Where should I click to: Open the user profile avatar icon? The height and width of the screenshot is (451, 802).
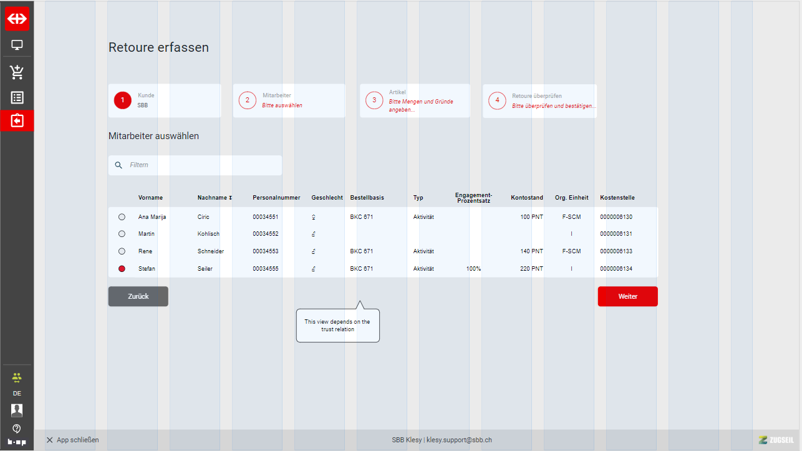tap(17, 410)
